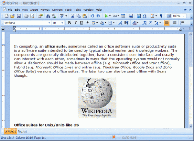Cut the selection with the scissors icon
The height and width of the screenshot is (141, 194).
(x=73, y=16)
